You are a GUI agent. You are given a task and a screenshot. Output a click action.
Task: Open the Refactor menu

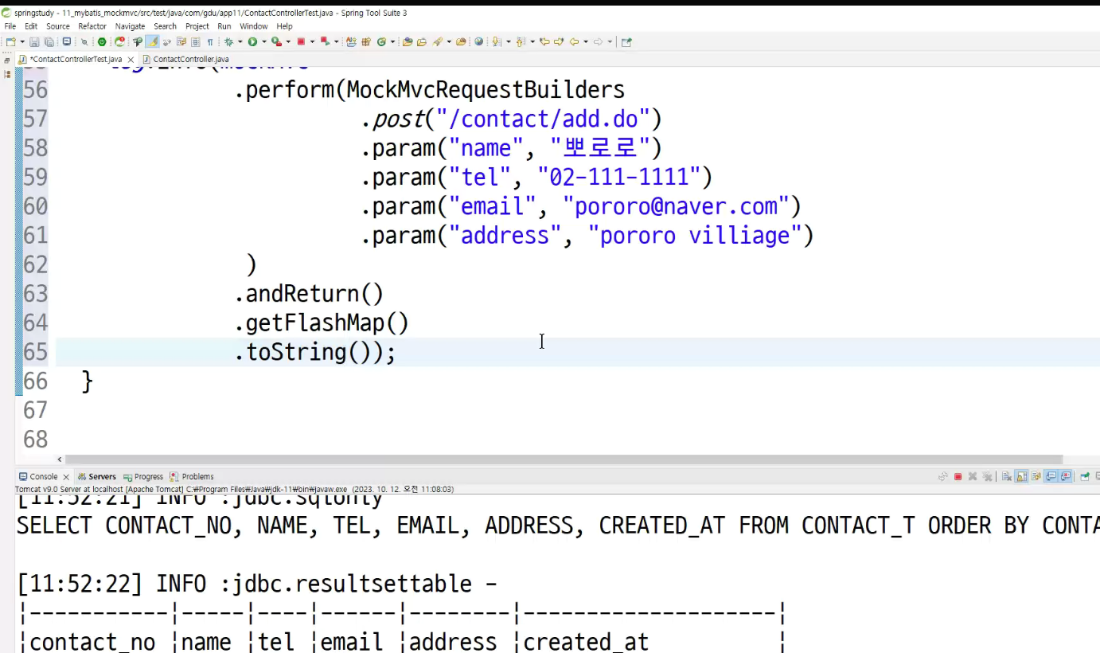tap(92, 26)
